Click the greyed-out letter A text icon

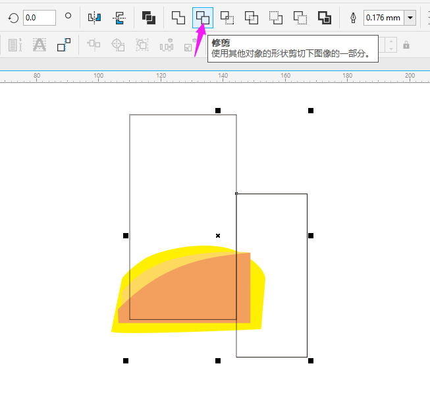(40, 45)
